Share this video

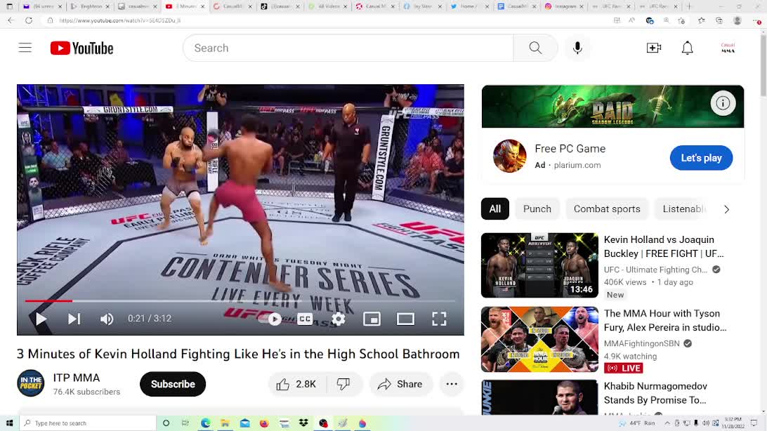[400, 384]
